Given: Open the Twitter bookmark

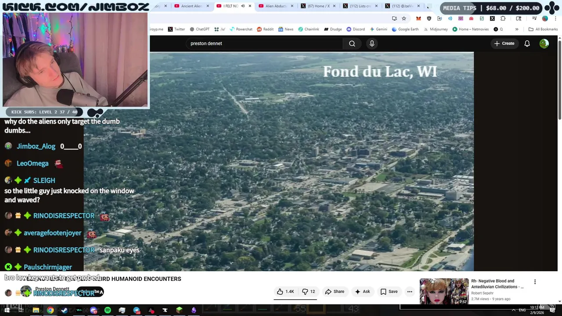Looking at the screenshot, I should (x=176, y=29).
